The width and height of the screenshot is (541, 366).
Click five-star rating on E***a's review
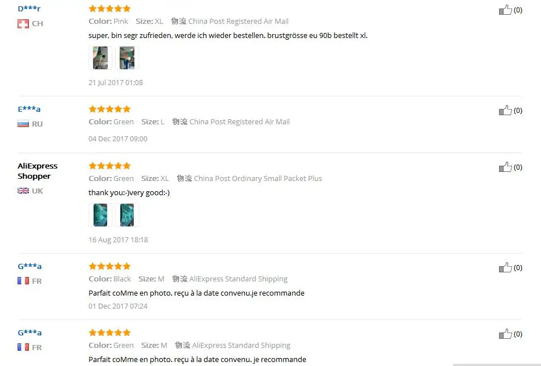[x=109, y=109]
